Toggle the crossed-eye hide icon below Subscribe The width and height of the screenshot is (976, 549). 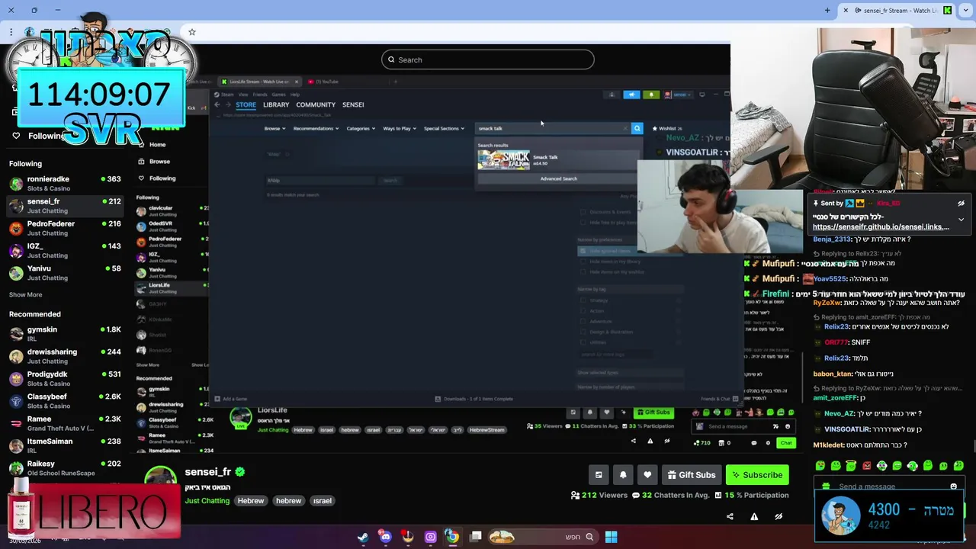[x=779, y=516]
